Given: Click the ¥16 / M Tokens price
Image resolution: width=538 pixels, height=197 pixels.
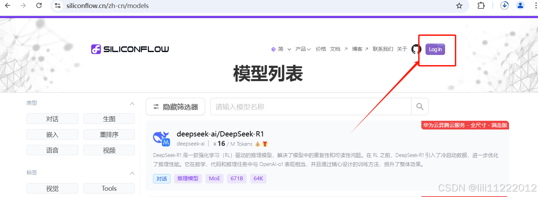Looking at the screenshot, I should (x=233, y=144).
